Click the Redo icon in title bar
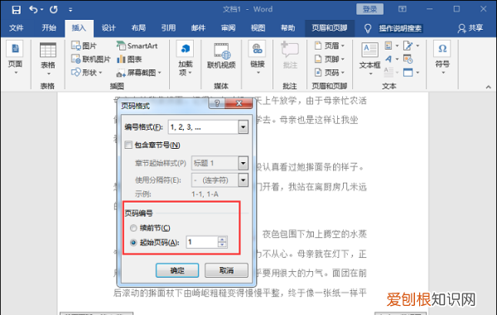The width and height of the screenshot is (497, 315). click(x=54, y=9)
